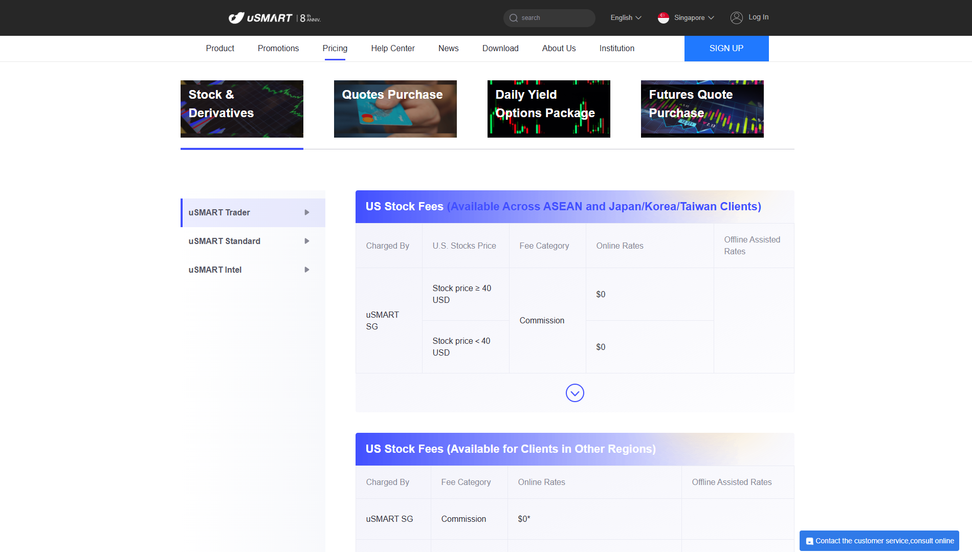972x552 pixels.
Task: Open the Stock & Derivatives pricing card
Action: [241, 109]
